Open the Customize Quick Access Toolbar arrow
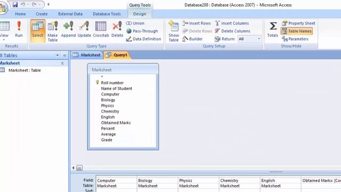The width and height of the screenshot is (341, 192). (48, 4)
